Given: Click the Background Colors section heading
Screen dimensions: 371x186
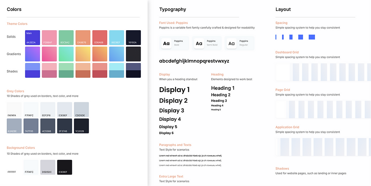Looking at the screenshot, I should (x=21, y=148).
